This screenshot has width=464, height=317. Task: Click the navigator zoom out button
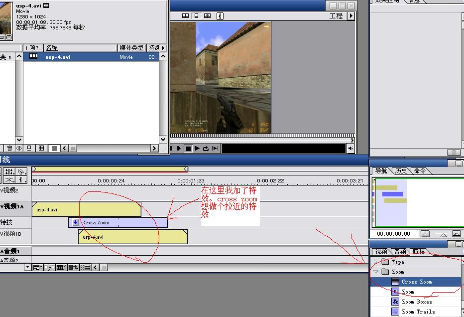tap(425, 234)
